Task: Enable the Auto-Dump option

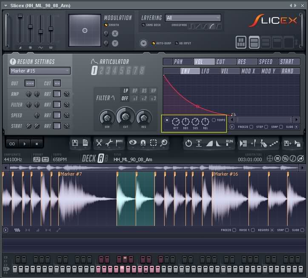Action: point(154,43)
